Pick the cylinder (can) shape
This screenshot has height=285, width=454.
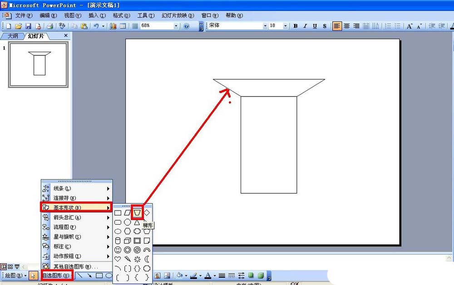(x=118, y=241)
